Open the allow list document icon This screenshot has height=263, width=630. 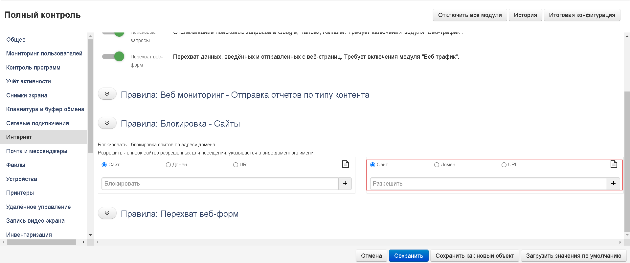tap(614, 164)
